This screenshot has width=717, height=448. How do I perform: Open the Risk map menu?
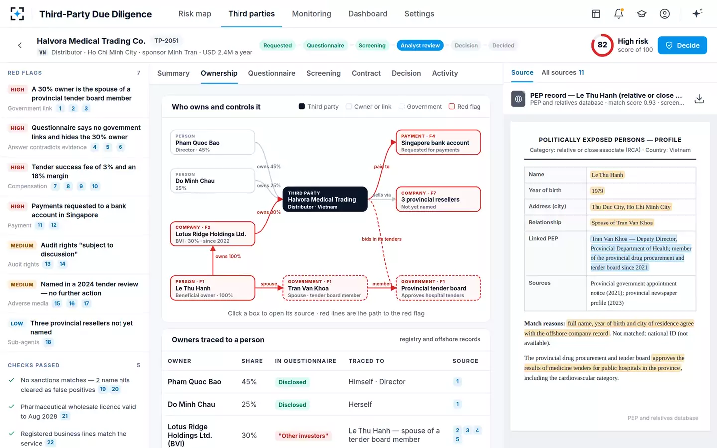[195, 14]
